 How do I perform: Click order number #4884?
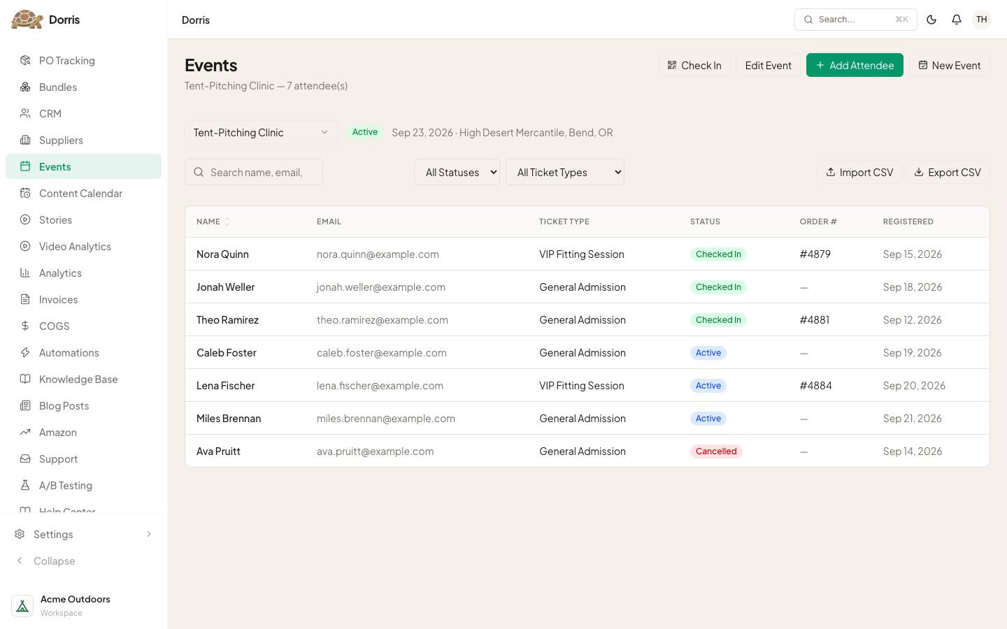tap(816, 385)
